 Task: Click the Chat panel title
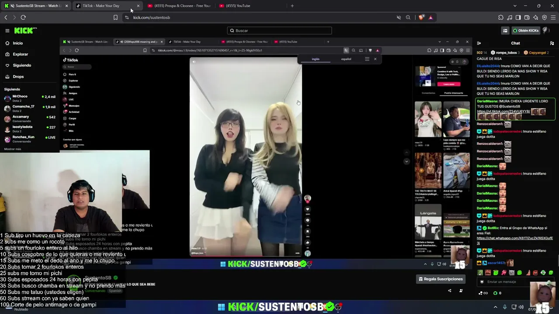point(515,43)
